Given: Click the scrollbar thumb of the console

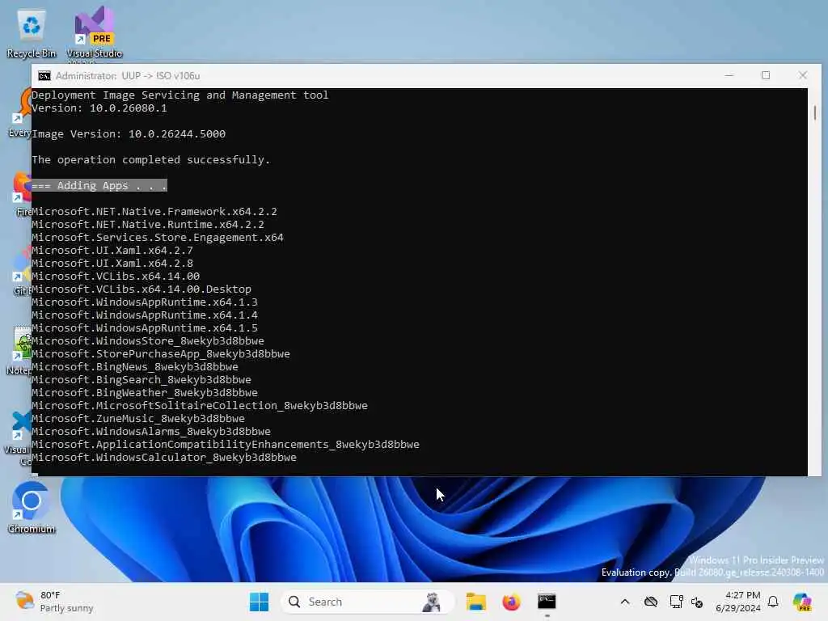Looking at the screenshot, I should click(815, 113).
